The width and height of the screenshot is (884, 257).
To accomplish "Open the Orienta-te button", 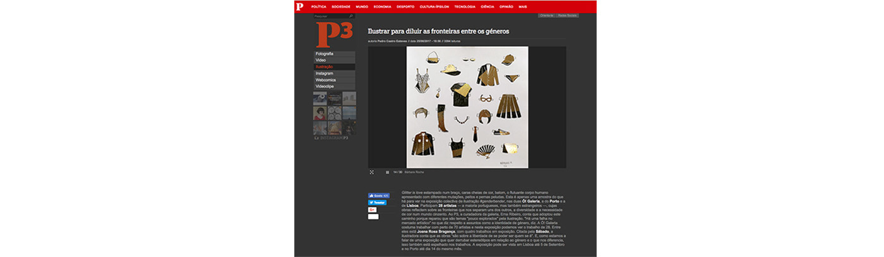I will (546, 15).
